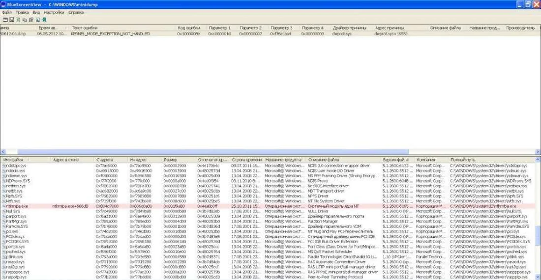Select the raspptp.sys driver row

pos(268,277)
